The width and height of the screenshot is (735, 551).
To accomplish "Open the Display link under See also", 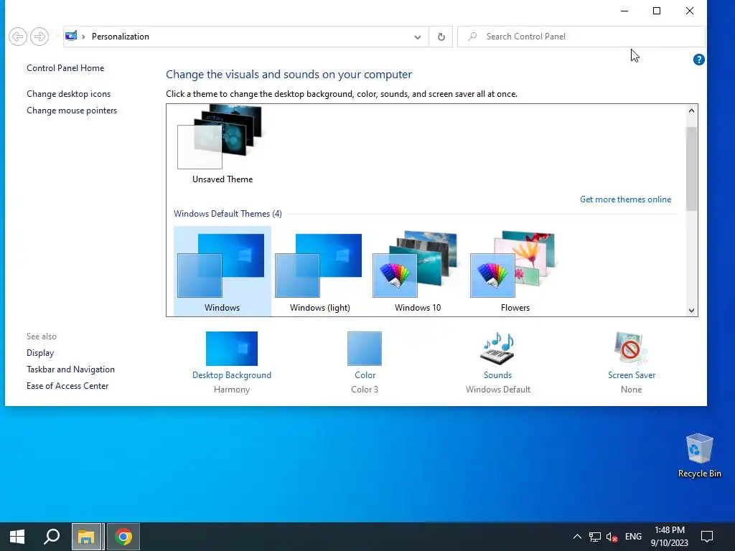I will coord(40,353).
